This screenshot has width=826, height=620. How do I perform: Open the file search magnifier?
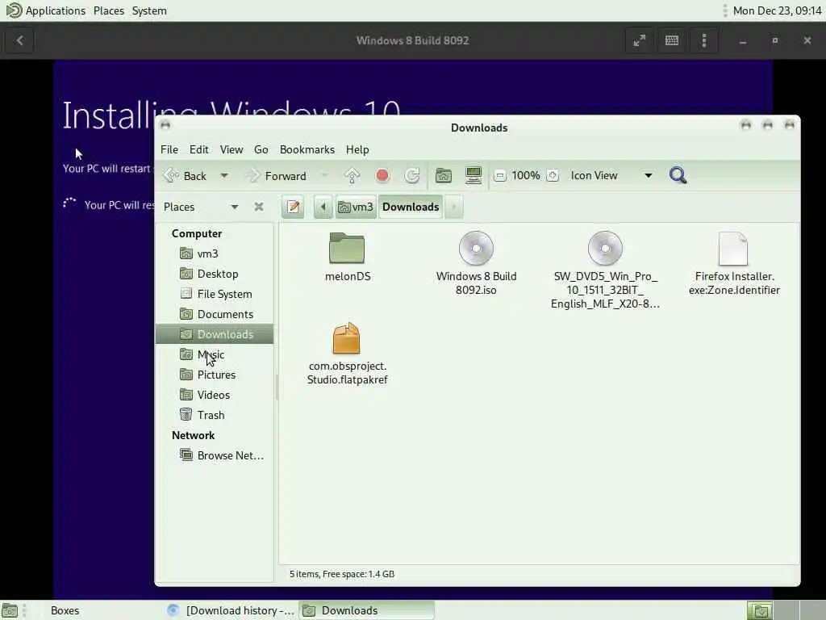pos(678,175)
